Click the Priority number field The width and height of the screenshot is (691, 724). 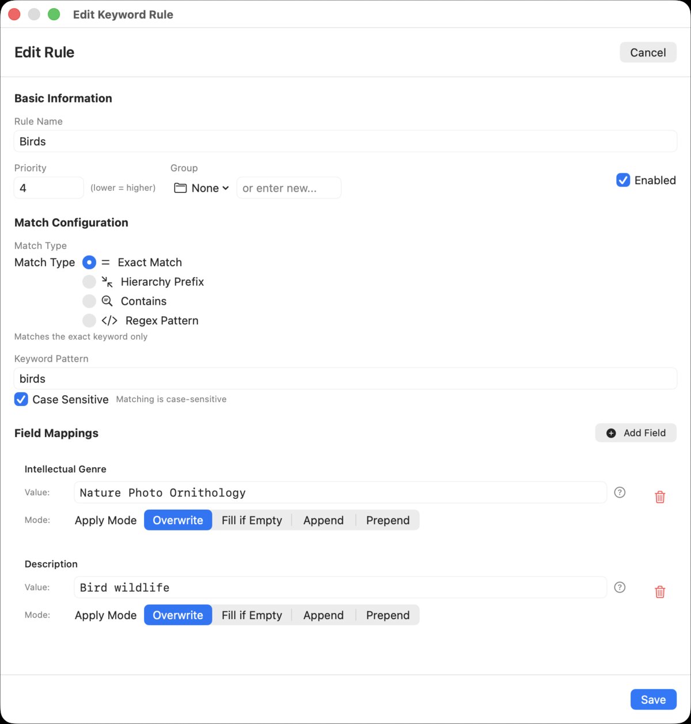[x=48, y=187]
